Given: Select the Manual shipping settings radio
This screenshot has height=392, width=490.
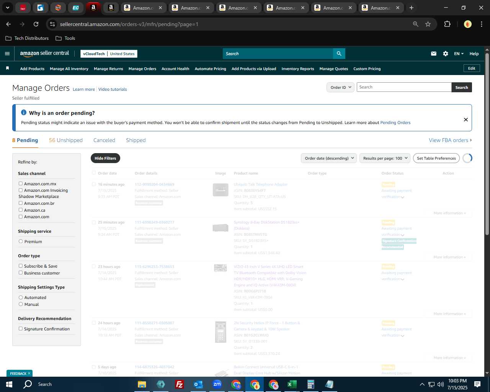Looking at the screenshot, I should coord(21,304).
